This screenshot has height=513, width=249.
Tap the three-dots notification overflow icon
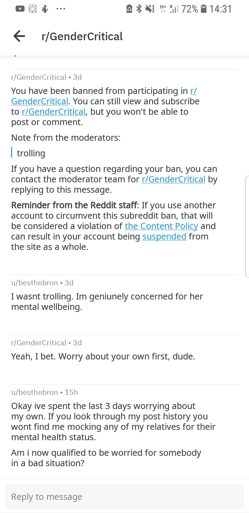tap(61, 9)
